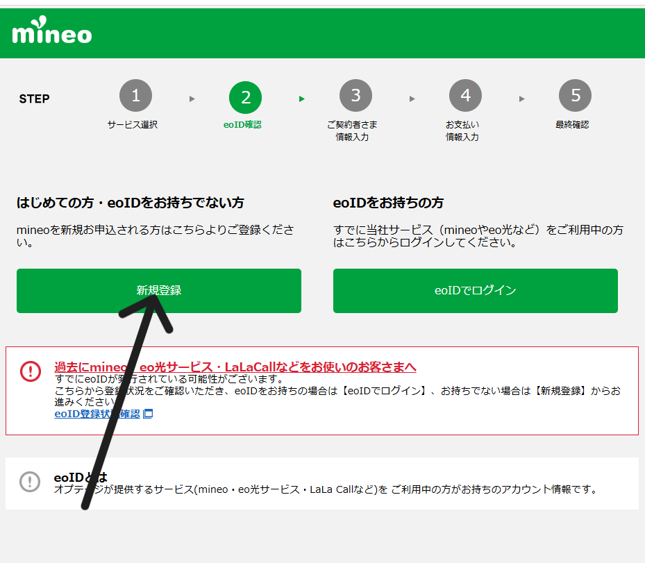Select step 3 circle ご契約者さま情報入力
645x563 pixels.
[355, 96]
